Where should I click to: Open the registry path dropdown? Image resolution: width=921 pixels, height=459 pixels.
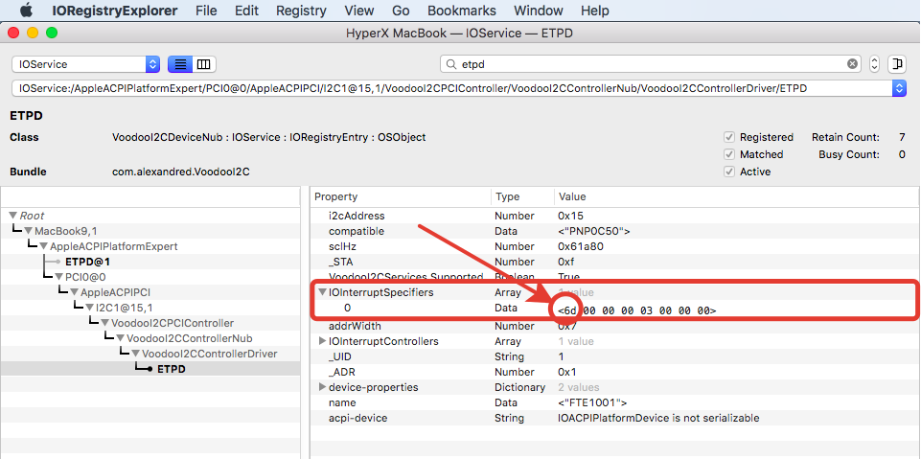point(898,88)
